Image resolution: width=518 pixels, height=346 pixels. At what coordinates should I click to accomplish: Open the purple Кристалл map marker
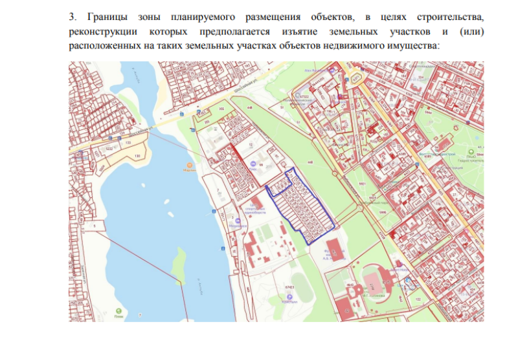tap(289, 297)
